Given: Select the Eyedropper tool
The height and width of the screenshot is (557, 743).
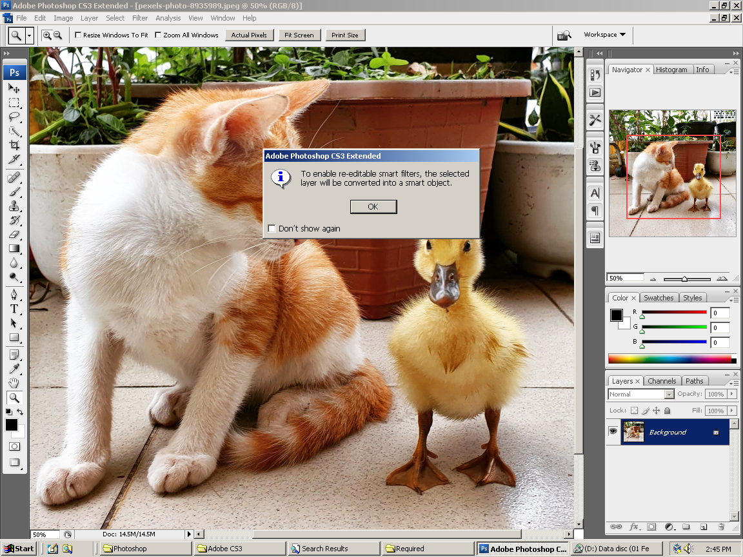Looking at the screenshot, I should [x=14, y=369].
